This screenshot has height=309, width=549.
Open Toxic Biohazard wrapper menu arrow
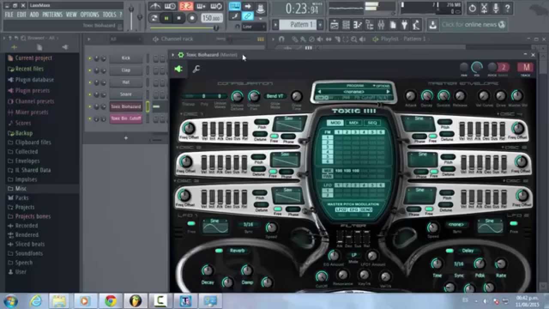tap(173, 55)
